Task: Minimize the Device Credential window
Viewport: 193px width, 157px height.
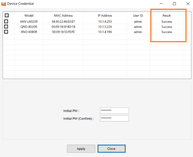Action: 161,4
